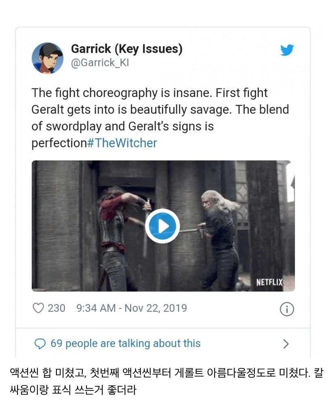The width and height of the screenshot is (336, 418).
Task: Play the embedded Witcher video
Action: [x=162, y=226]
